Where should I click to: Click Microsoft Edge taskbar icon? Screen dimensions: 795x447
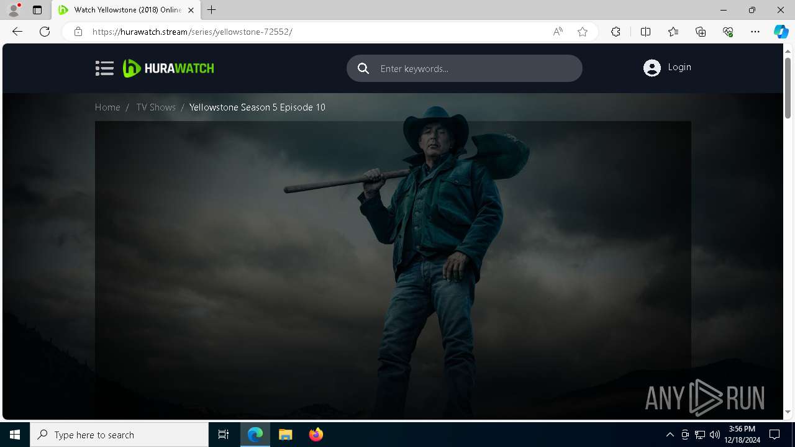(x=255, y=435)
